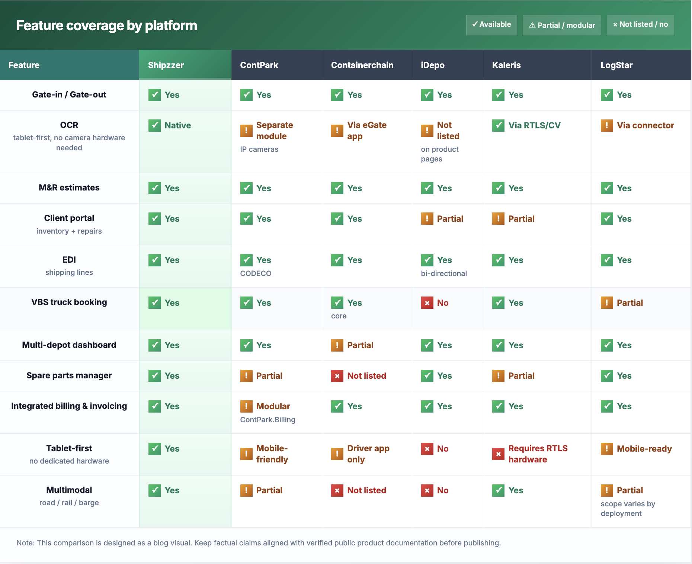692x564 pixels.
Task: Click the EDI row label
Action: [69, 260]
